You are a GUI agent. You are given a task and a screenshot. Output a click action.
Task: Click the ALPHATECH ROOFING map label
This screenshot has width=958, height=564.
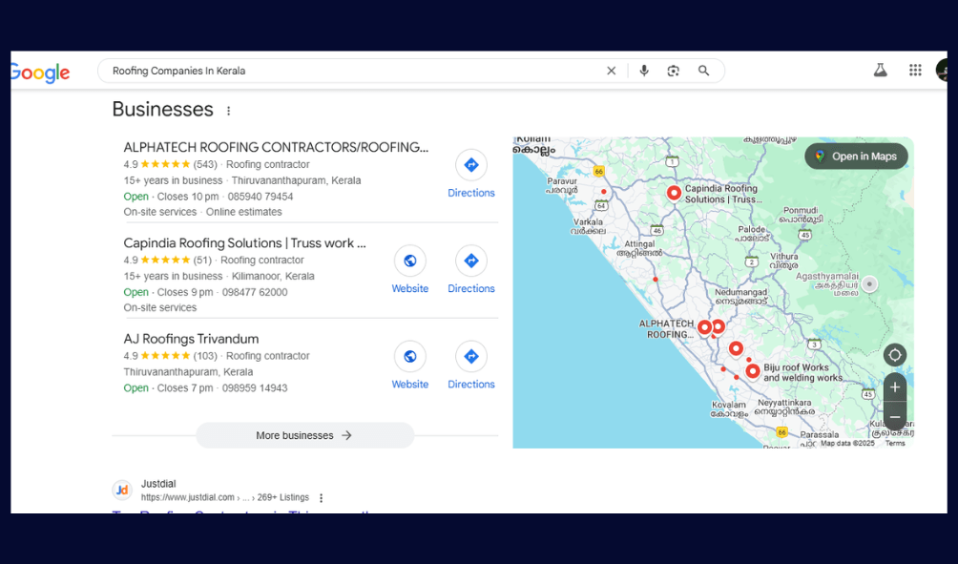pyautogui.click(x=667, y=328)
